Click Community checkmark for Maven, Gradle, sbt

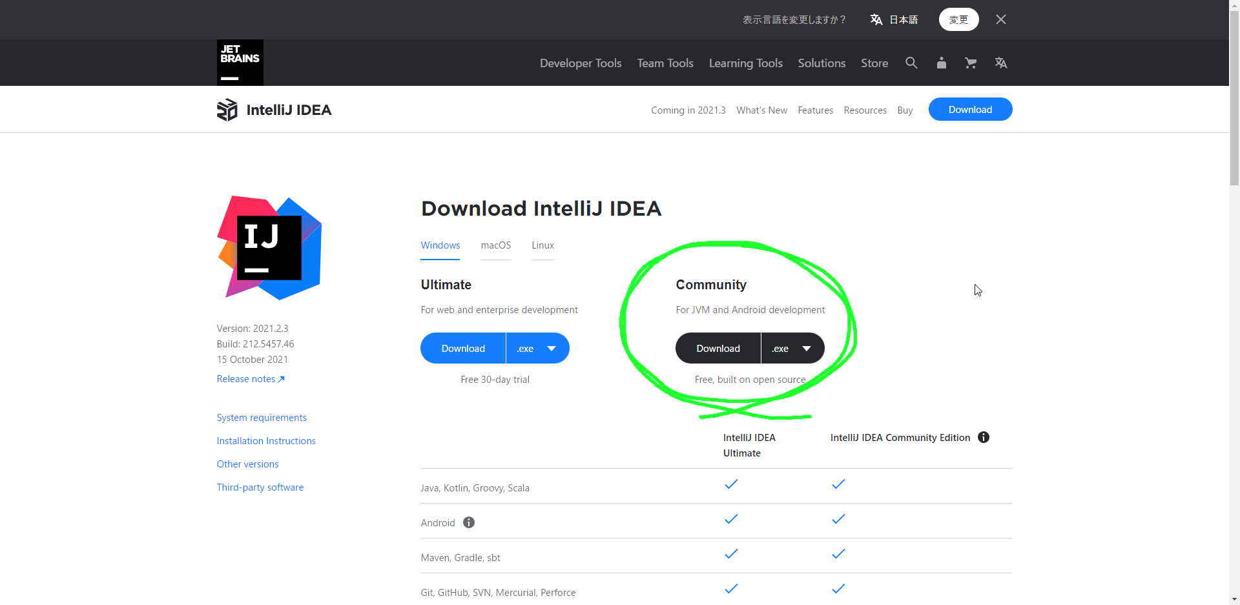click(x=838, y=554)
